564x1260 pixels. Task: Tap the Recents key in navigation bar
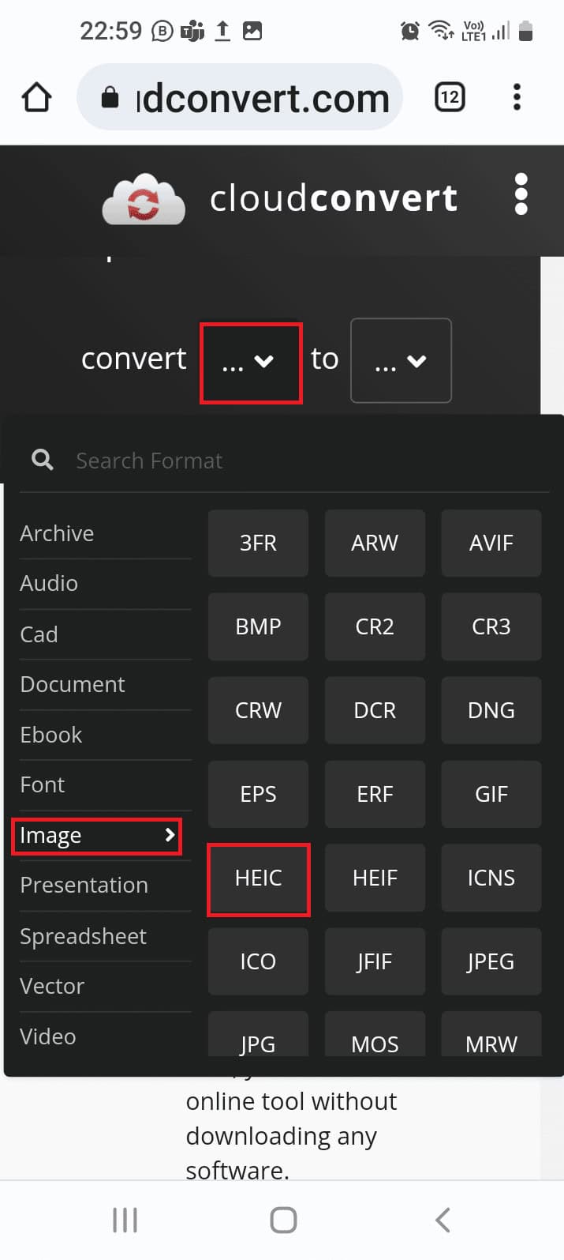point(125,1219)
